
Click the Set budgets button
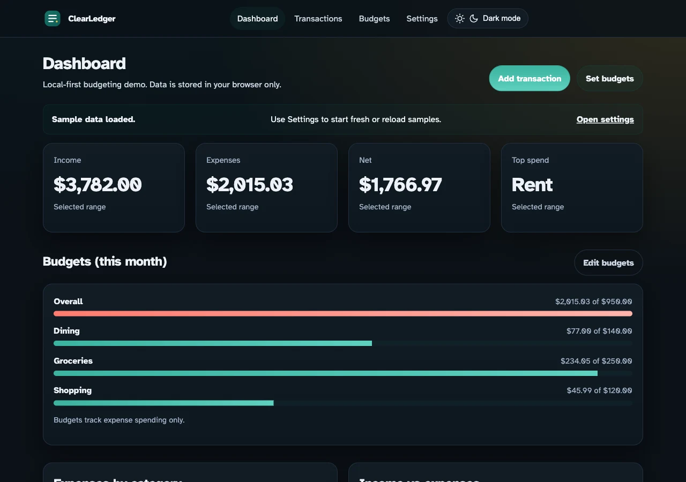[610, 78]
